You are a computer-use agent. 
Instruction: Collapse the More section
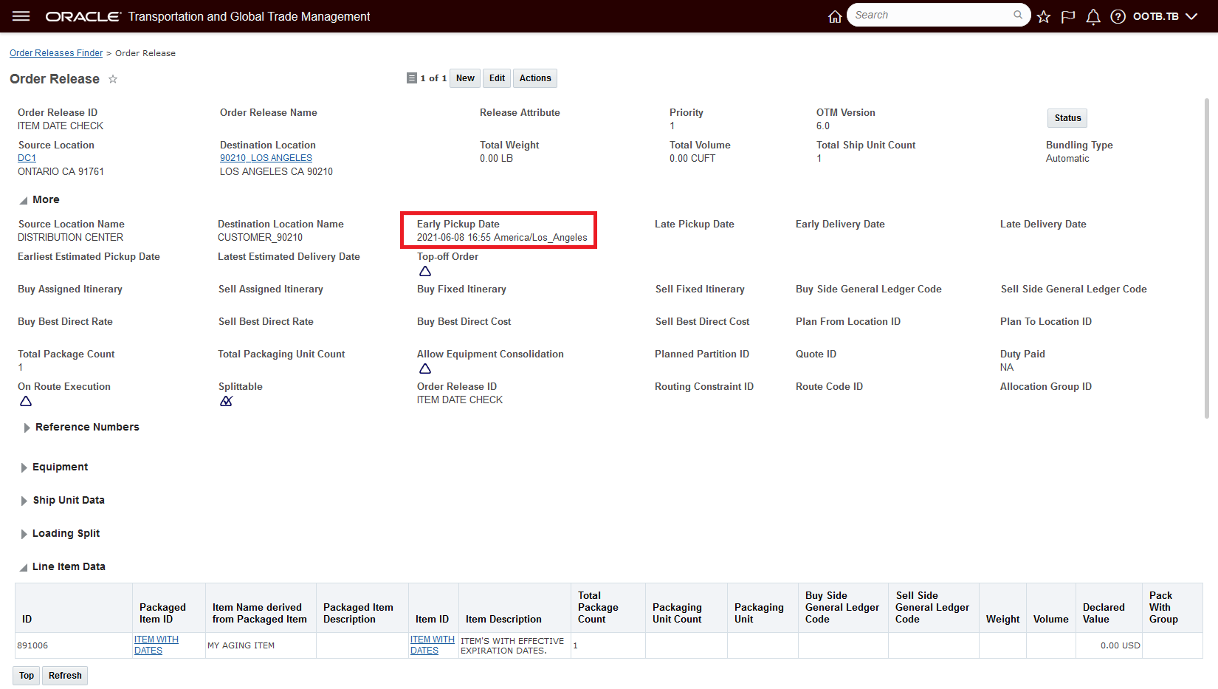[x=24, y=200]
